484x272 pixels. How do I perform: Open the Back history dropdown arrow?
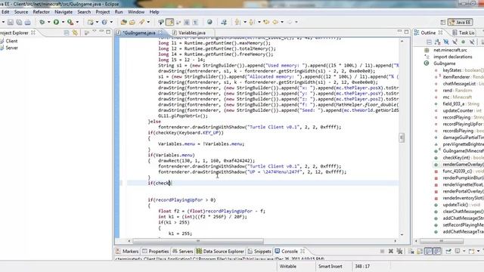pyautogui.click(x=282, y=22)
